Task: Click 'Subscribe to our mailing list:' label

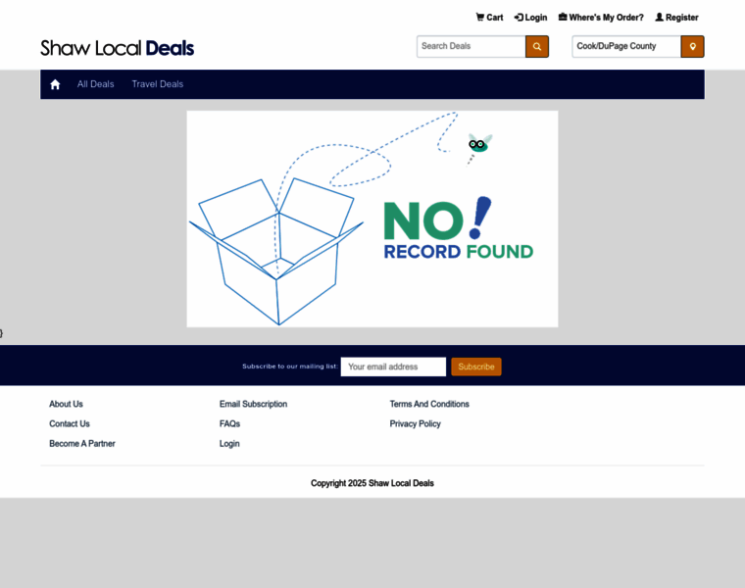Action: [290, 367]
